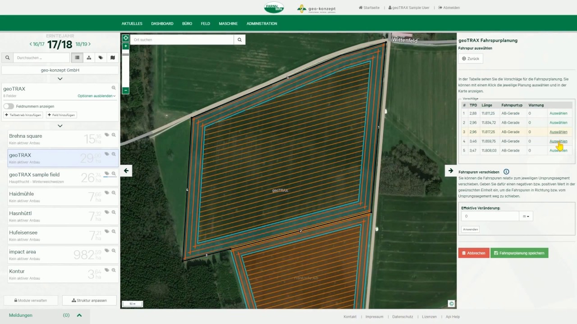Toggle right panel with right arrow

click(451, 171)
